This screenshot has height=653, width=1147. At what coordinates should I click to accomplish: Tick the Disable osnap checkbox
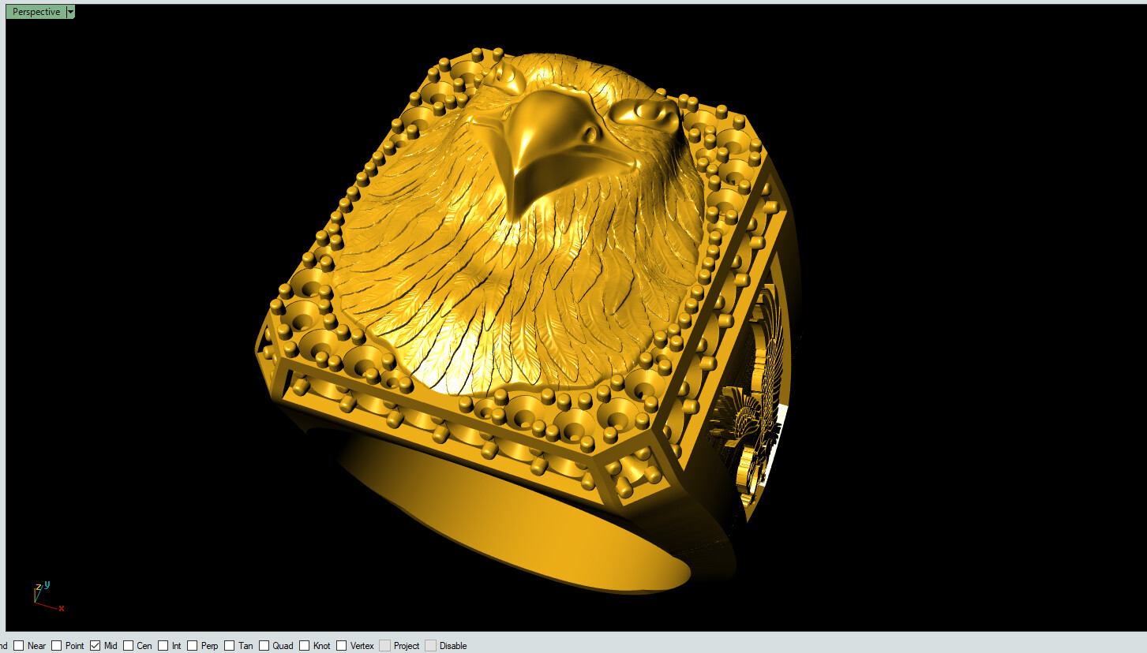[x=430, y=645]
